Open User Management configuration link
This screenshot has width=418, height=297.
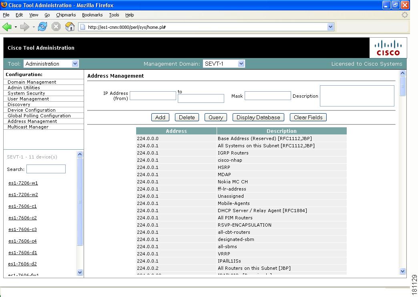coord(28,99)
